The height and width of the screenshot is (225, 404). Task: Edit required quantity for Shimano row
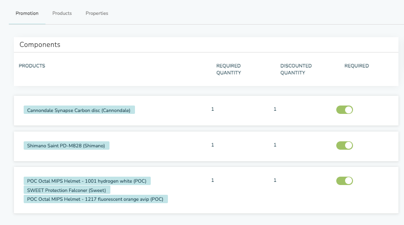pyautogui.click(x=212, y=145)
